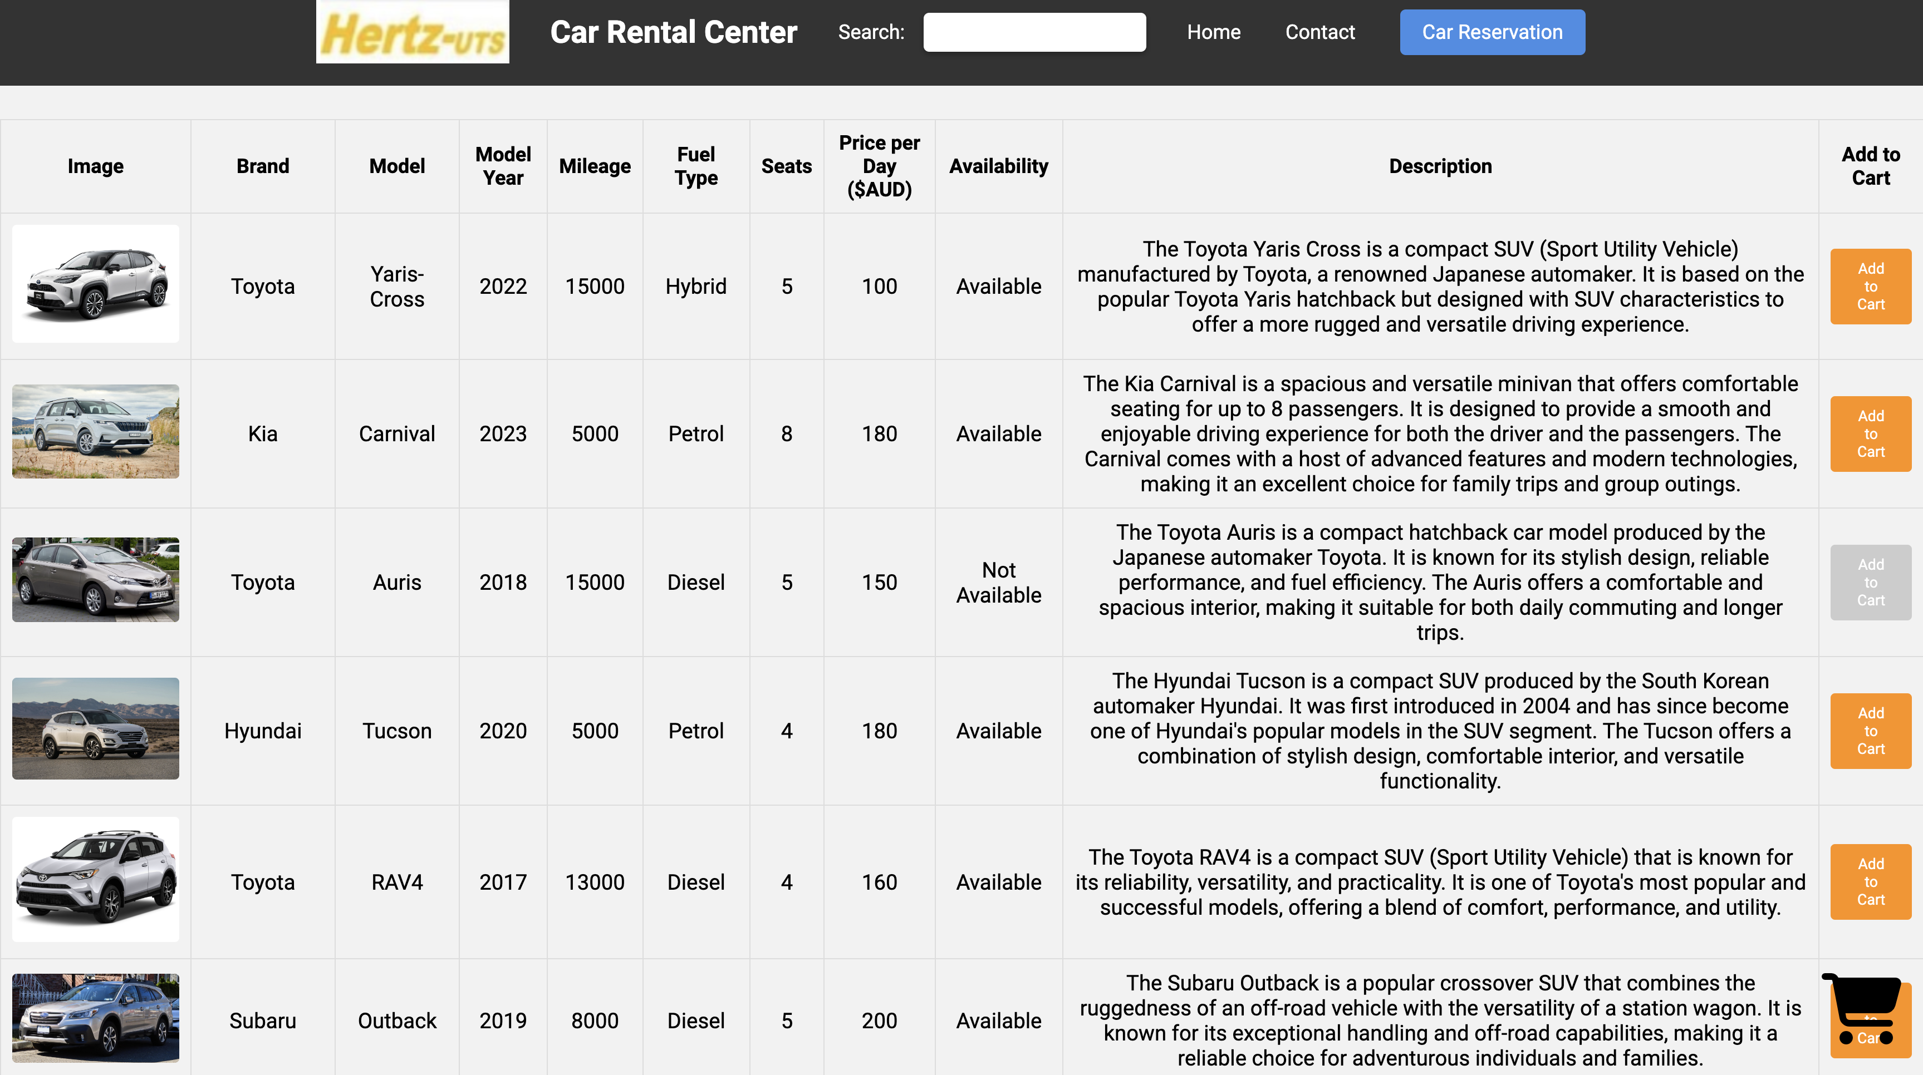Click the Seats column header

786,166
